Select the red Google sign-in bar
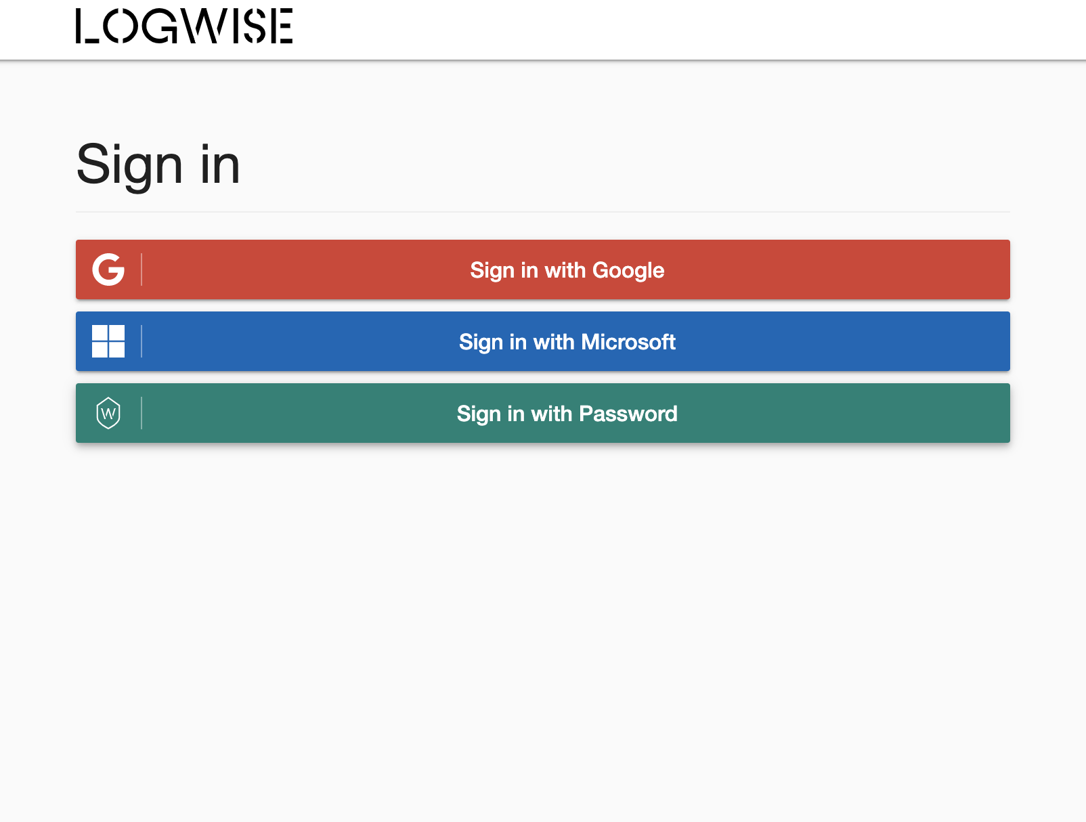 (x=812, y=269)
